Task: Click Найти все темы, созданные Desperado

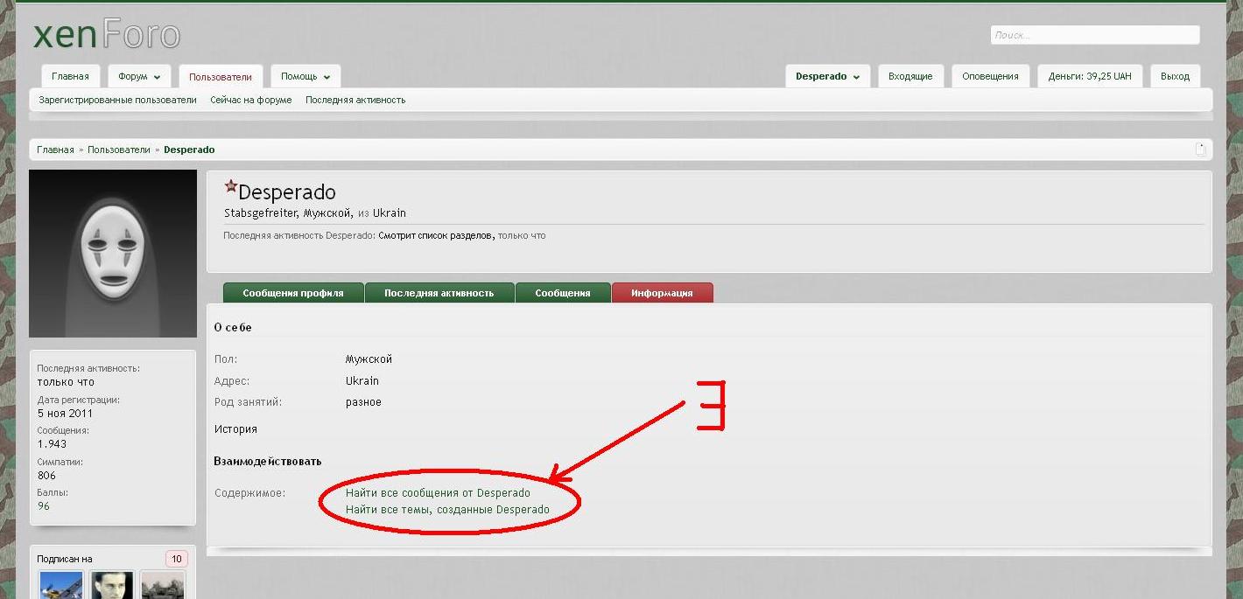Action: pos(447,510)
